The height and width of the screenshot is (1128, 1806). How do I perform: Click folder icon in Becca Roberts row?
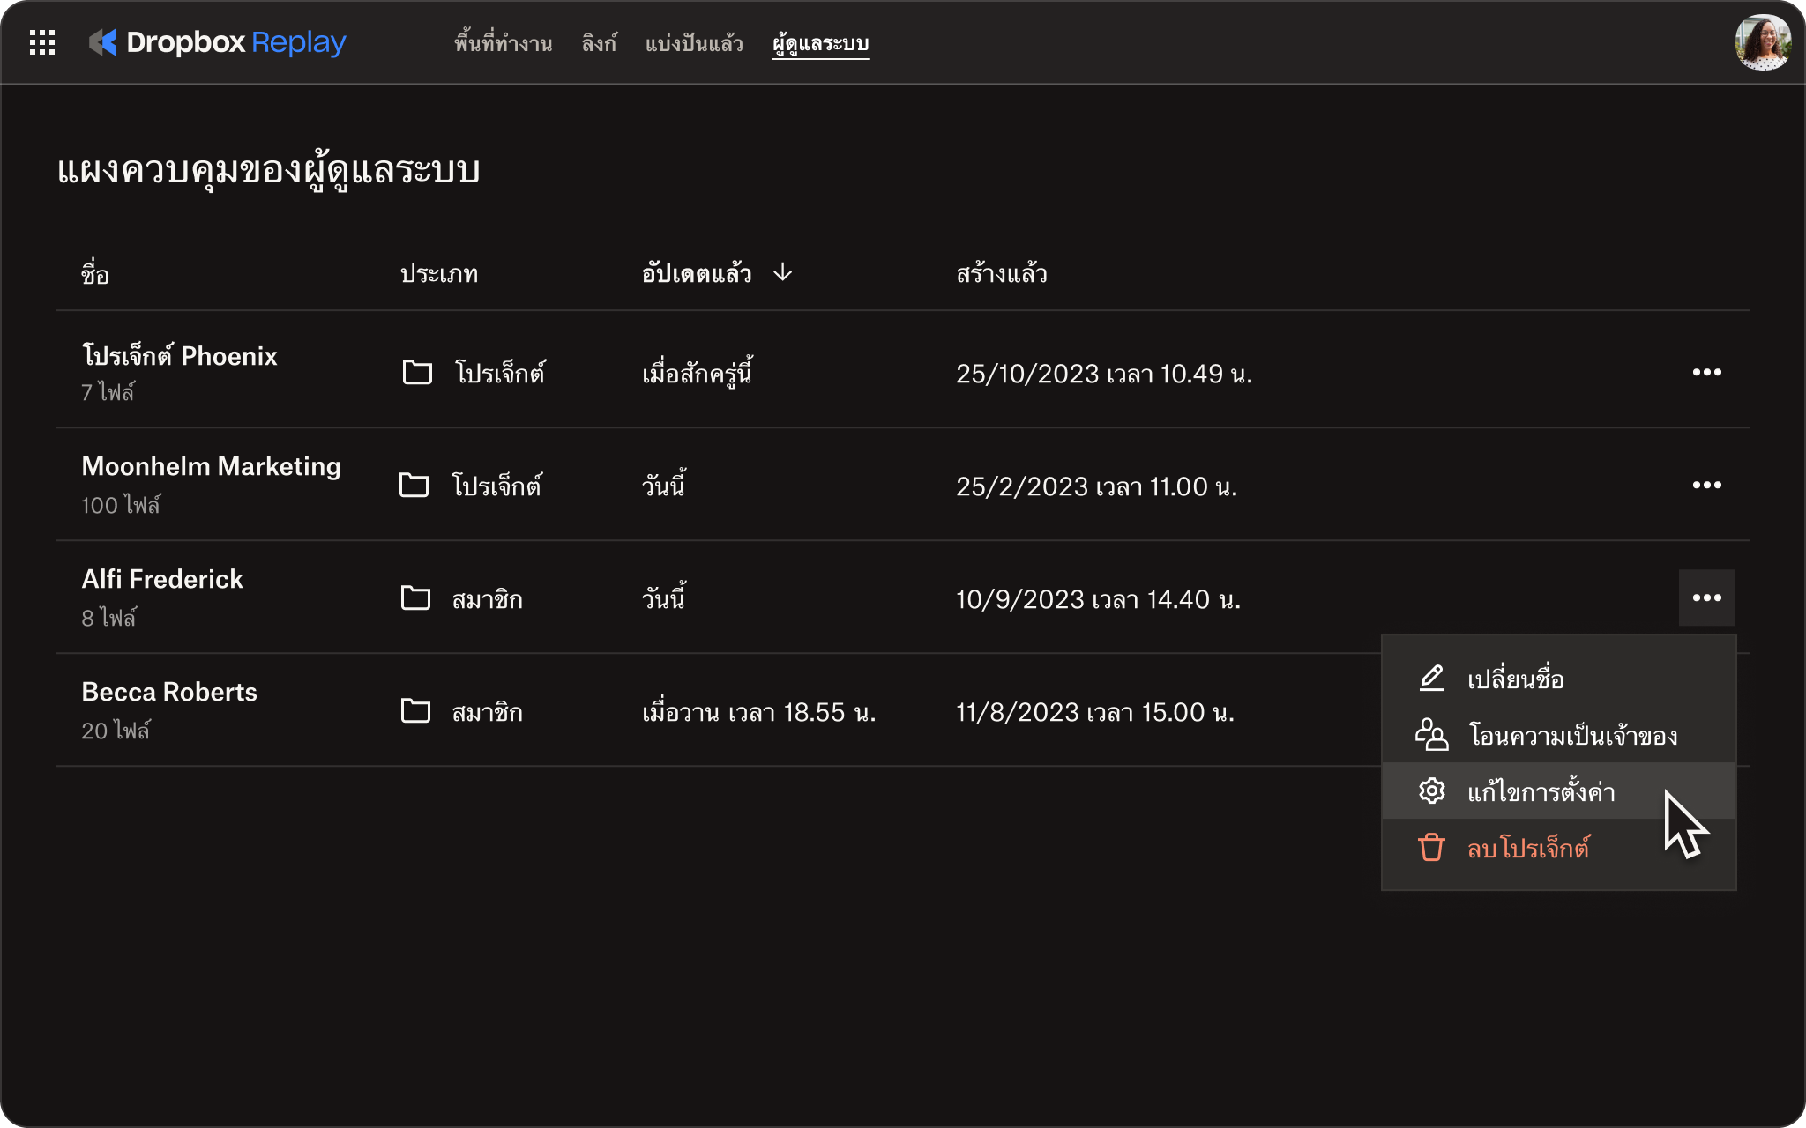coord(415,710)
